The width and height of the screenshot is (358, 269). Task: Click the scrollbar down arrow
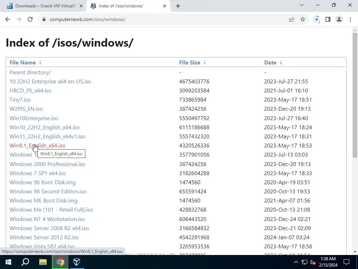(355, 252)
